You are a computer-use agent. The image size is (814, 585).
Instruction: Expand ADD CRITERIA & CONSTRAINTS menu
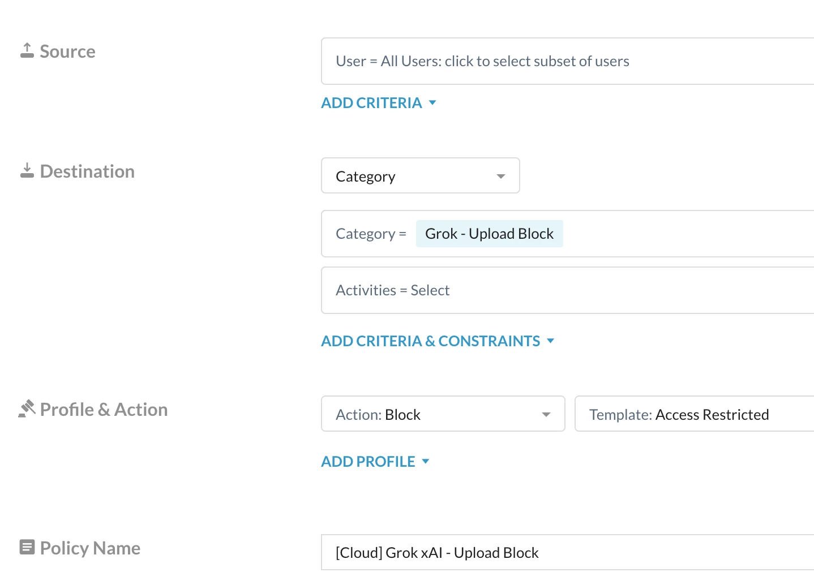[x=438, y=341]
